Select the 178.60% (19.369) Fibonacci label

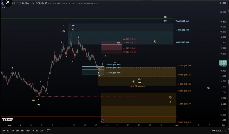tap(182, 21)
